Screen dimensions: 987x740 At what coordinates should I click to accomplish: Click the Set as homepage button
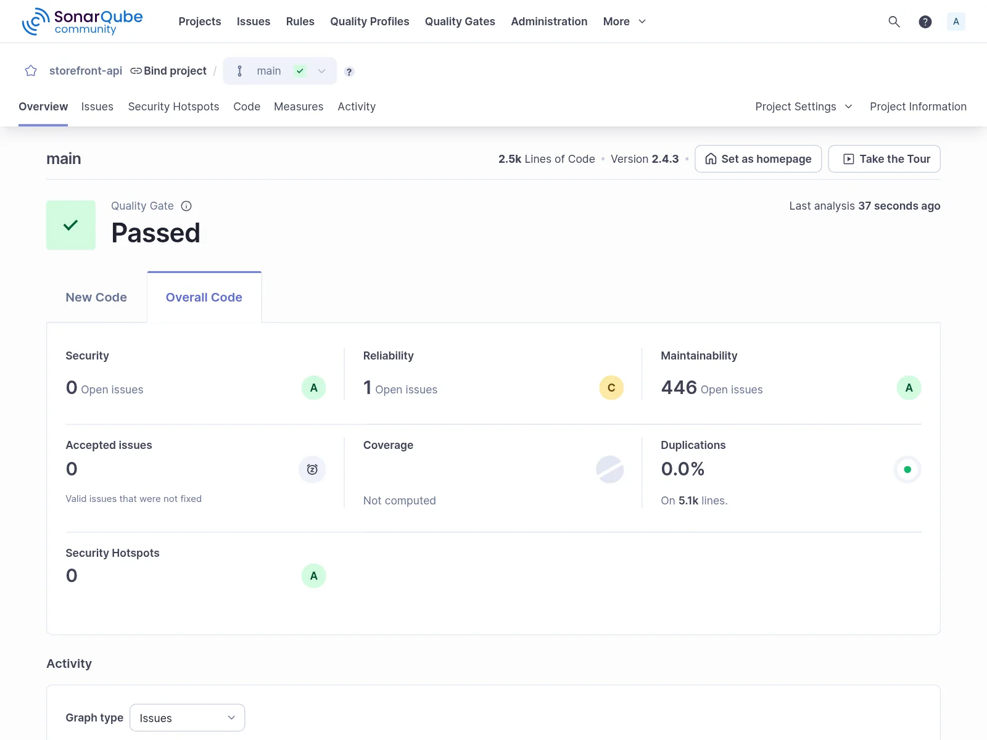[758, 159]
